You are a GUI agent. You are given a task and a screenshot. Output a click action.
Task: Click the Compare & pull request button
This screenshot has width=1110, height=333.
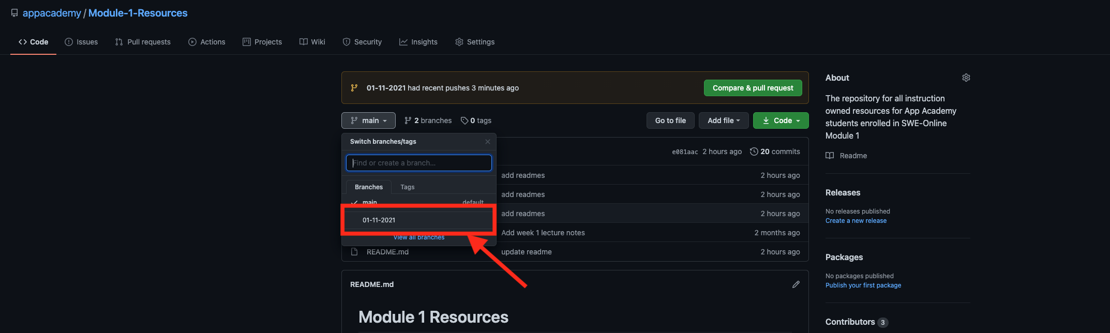tap(753, 88)
